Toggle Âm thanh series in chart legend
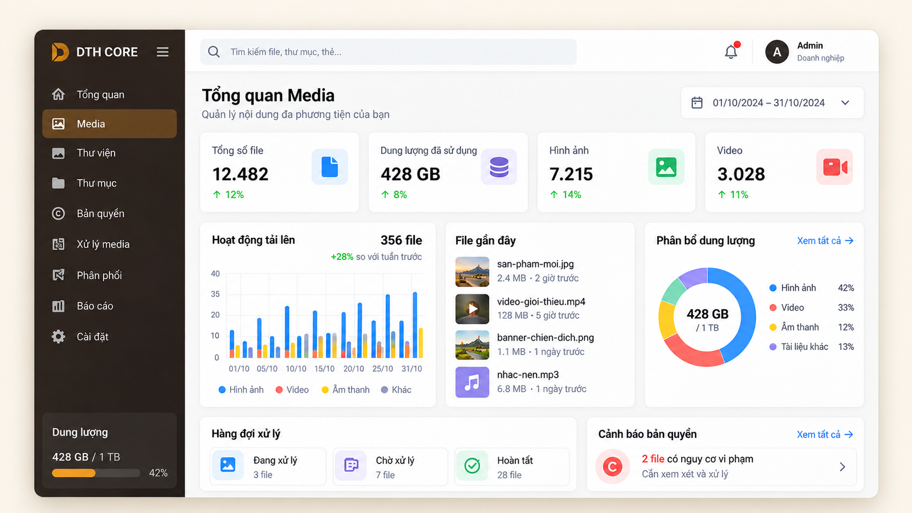The width and height of the screenshot is (912, 513). pyautogui.click(x=345, y=390)
